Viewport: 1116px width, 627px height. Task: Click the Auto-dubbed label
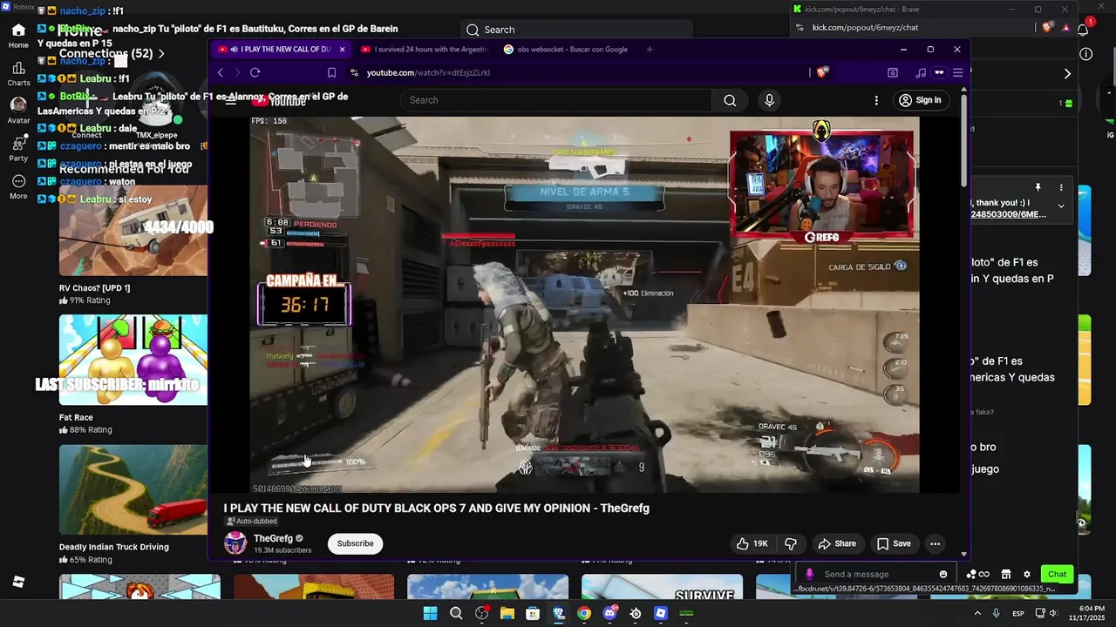pyautogui.click(x=251, y=522)
